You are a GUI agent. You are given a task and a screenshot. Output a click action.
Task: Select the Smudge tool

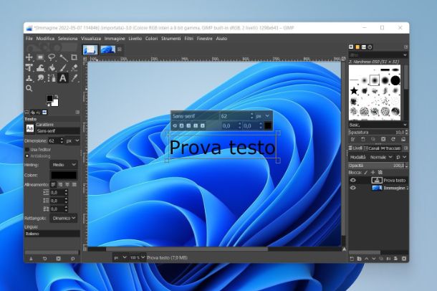40,78
